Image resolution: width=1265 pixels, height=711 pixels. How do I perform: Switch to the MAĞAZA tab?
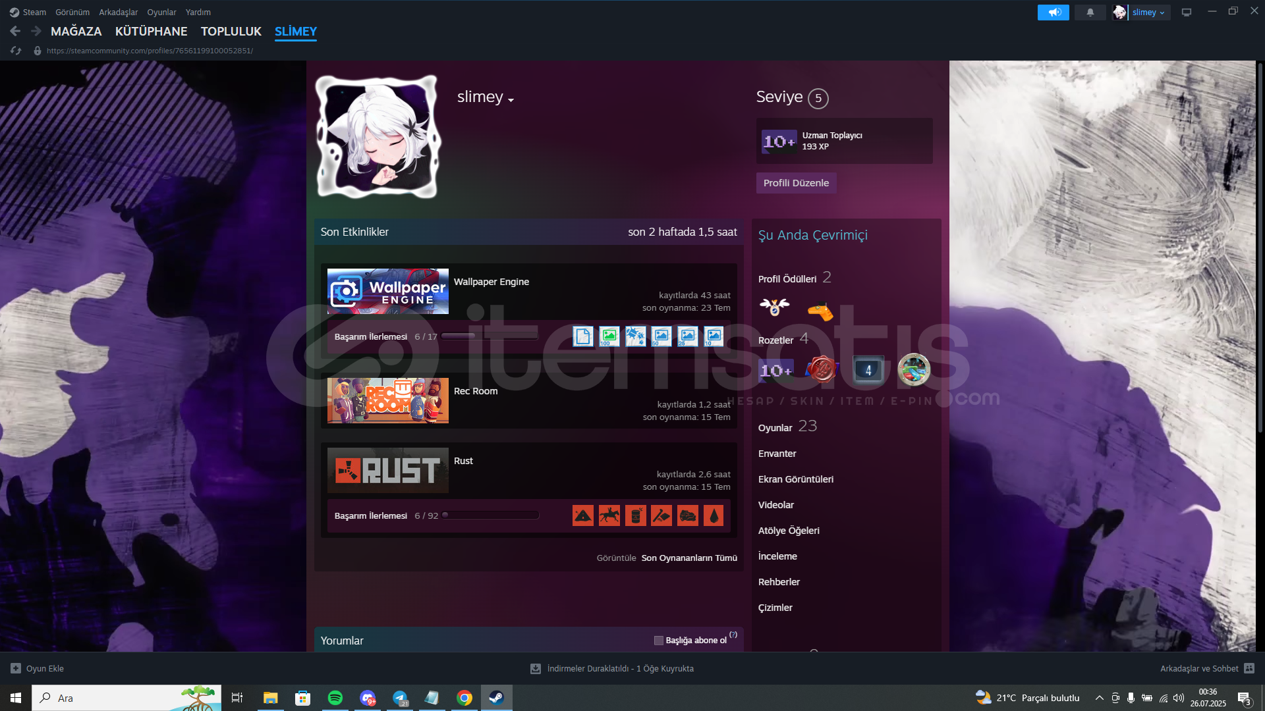76,31
